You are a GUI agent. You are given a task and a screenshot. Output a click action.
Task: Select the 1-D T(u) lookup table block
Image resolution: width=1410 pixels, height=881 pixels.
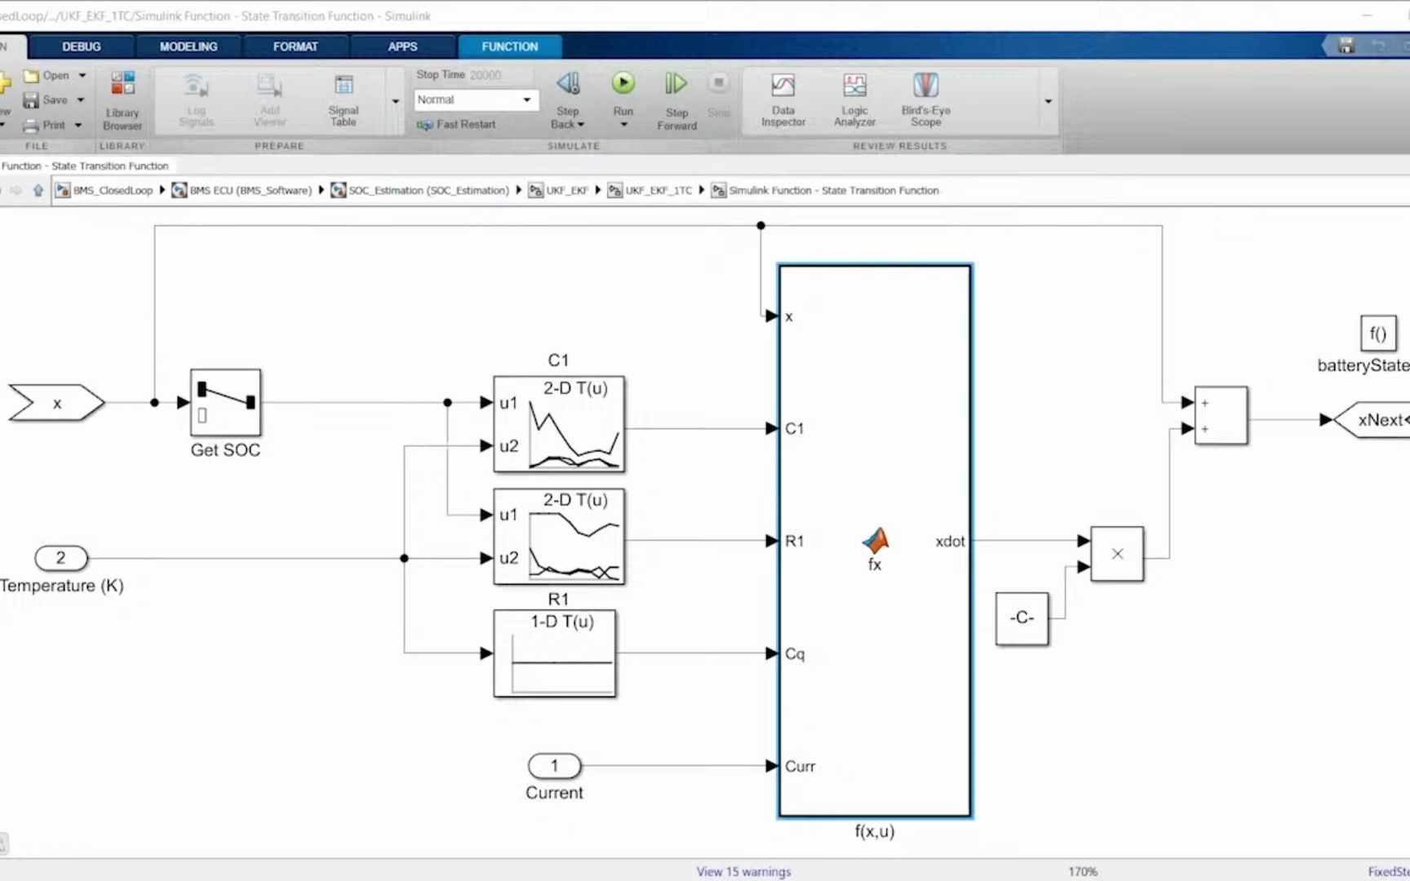[x=555, y=653]
